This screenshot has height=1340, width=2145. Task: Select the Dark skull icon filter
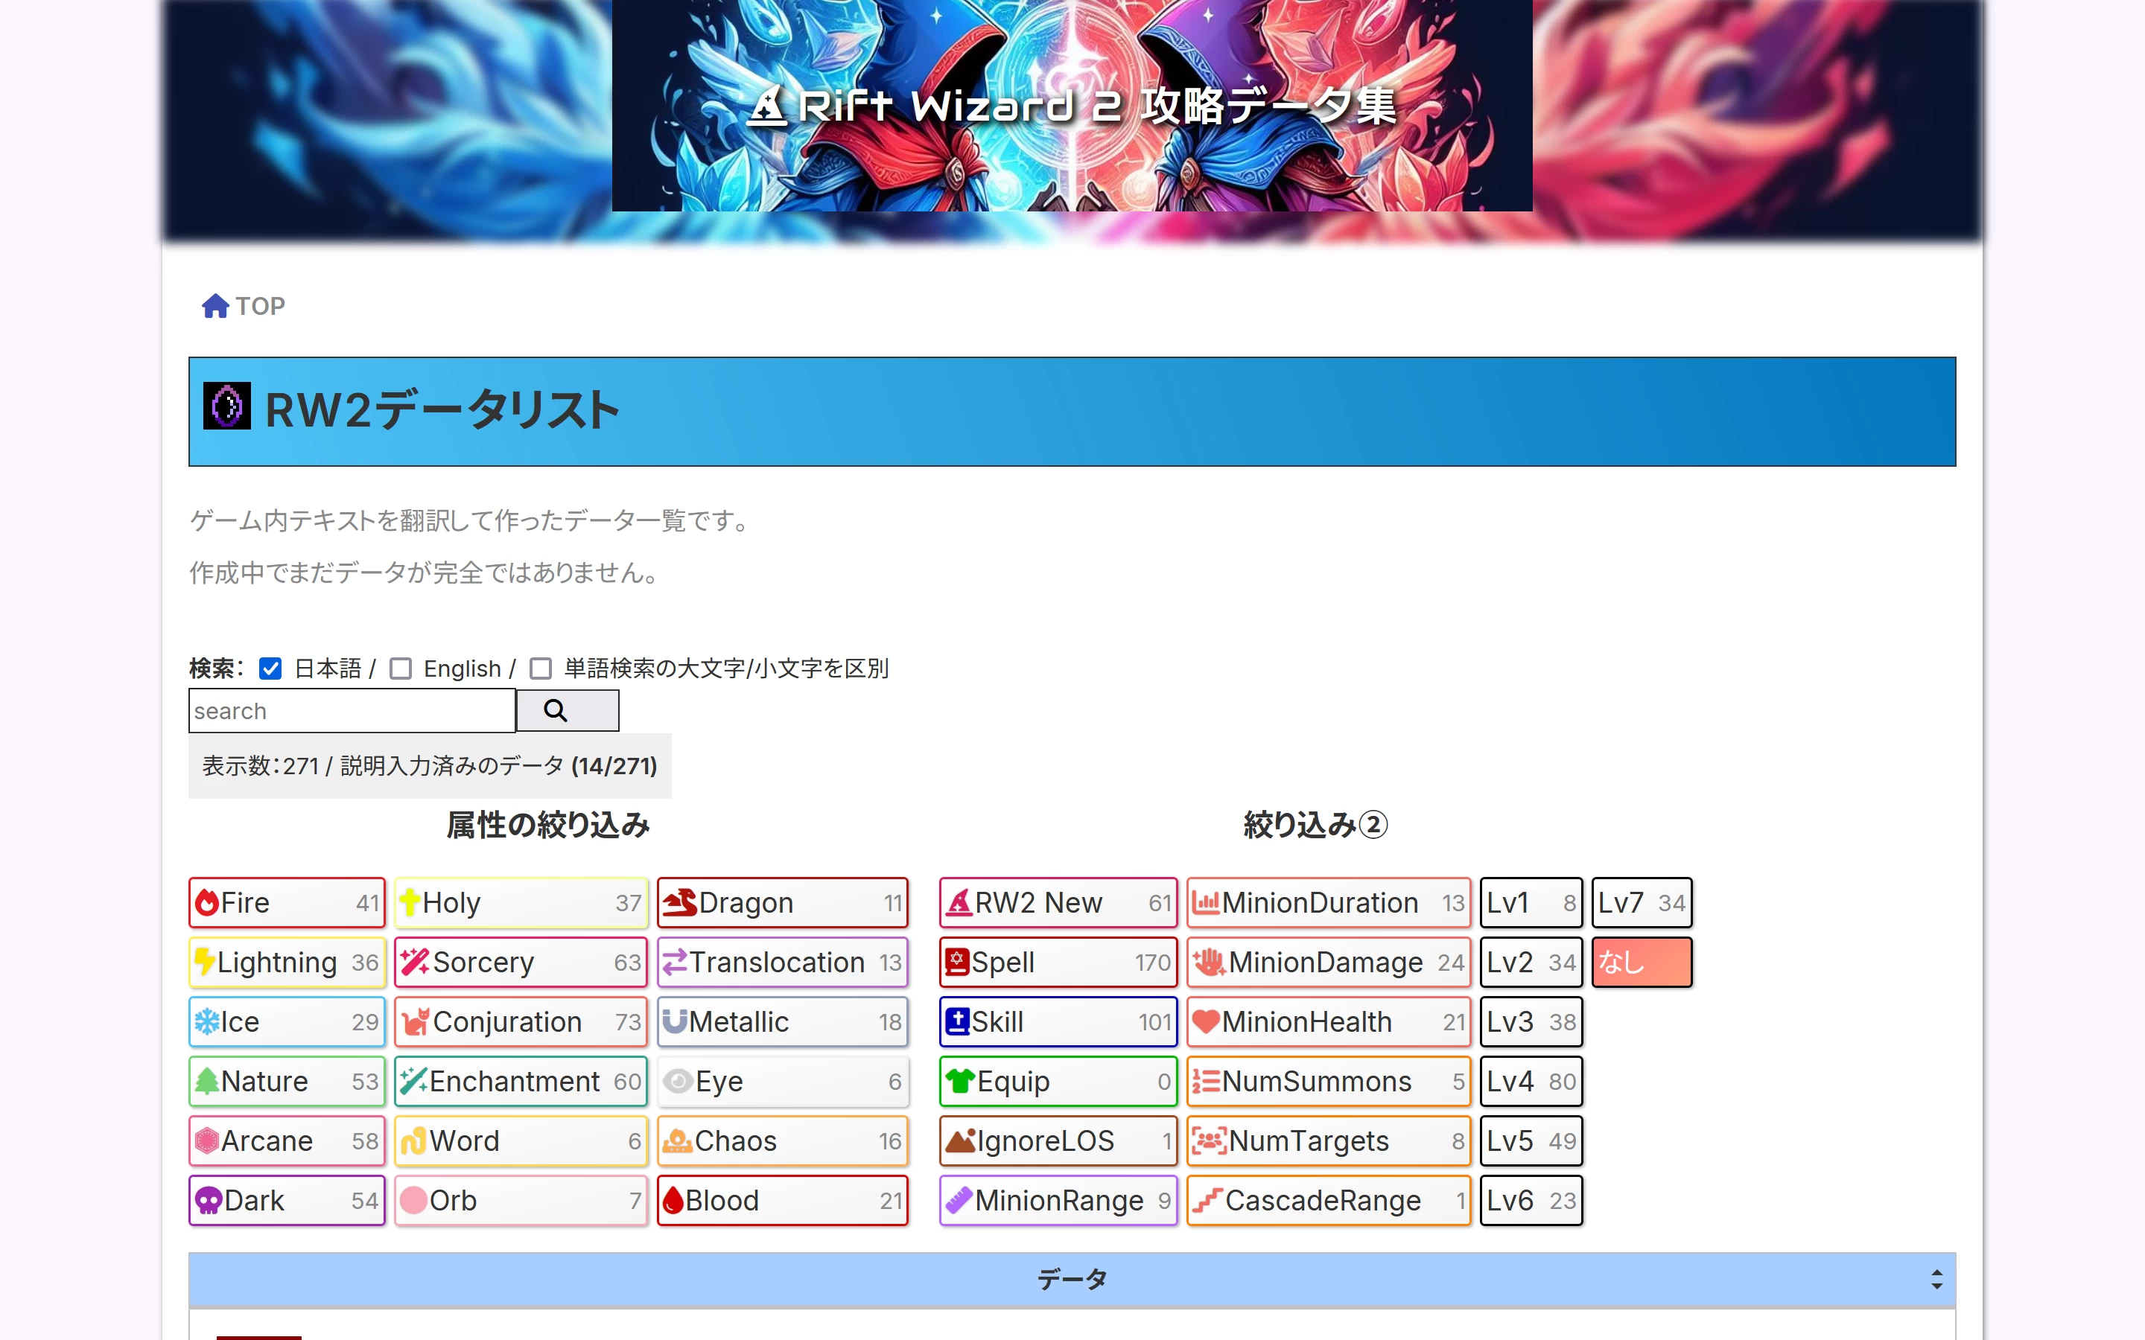(x=209, y=1201)
